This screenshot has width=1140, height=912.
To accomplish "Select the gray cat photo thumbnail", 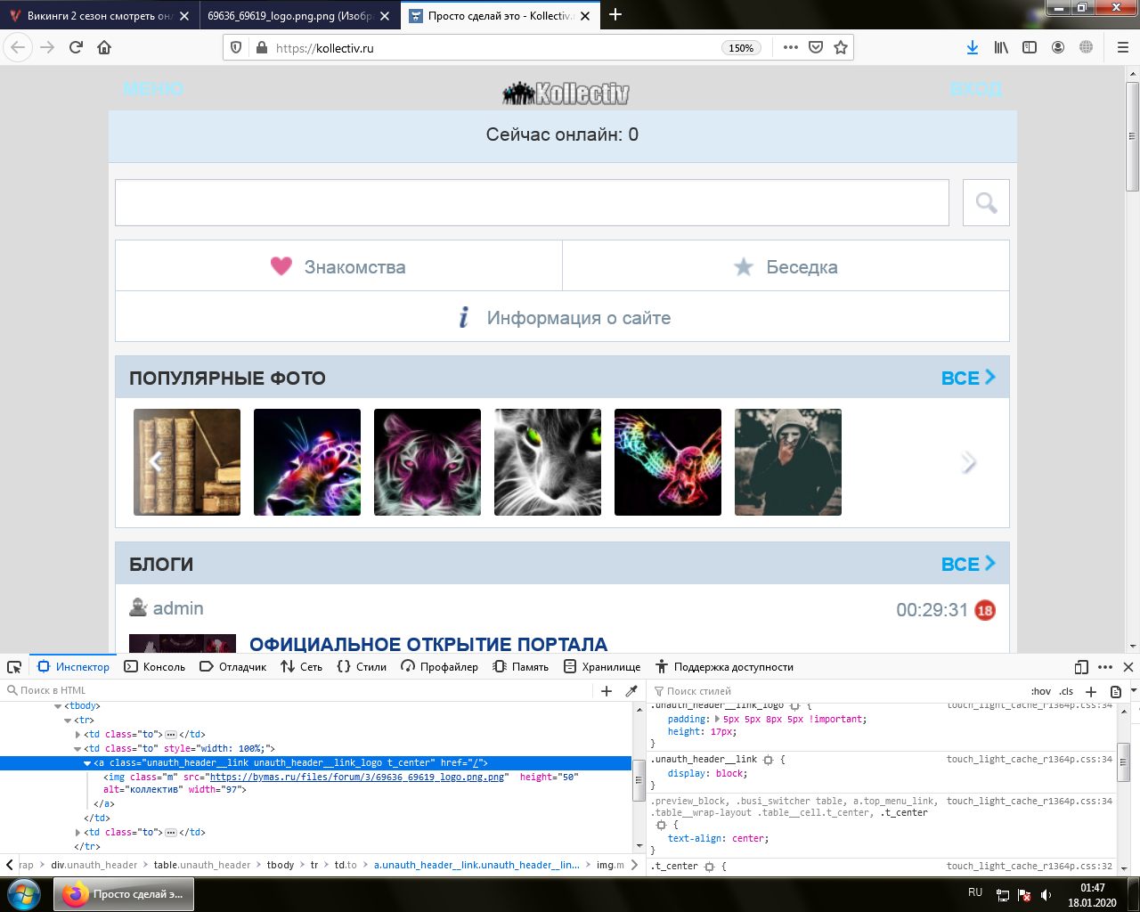I will click(x=548, y=462).
